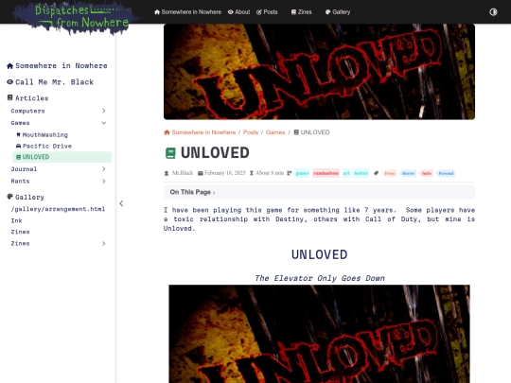Collapse the sidebar with the left arrow
511x383 pixels.
(121, 203)
